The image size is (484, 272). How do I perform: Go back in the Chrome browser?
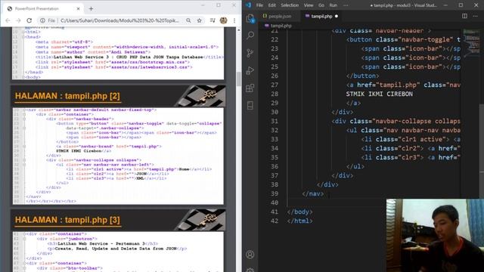pyautogui.click(x=8, y=20)
